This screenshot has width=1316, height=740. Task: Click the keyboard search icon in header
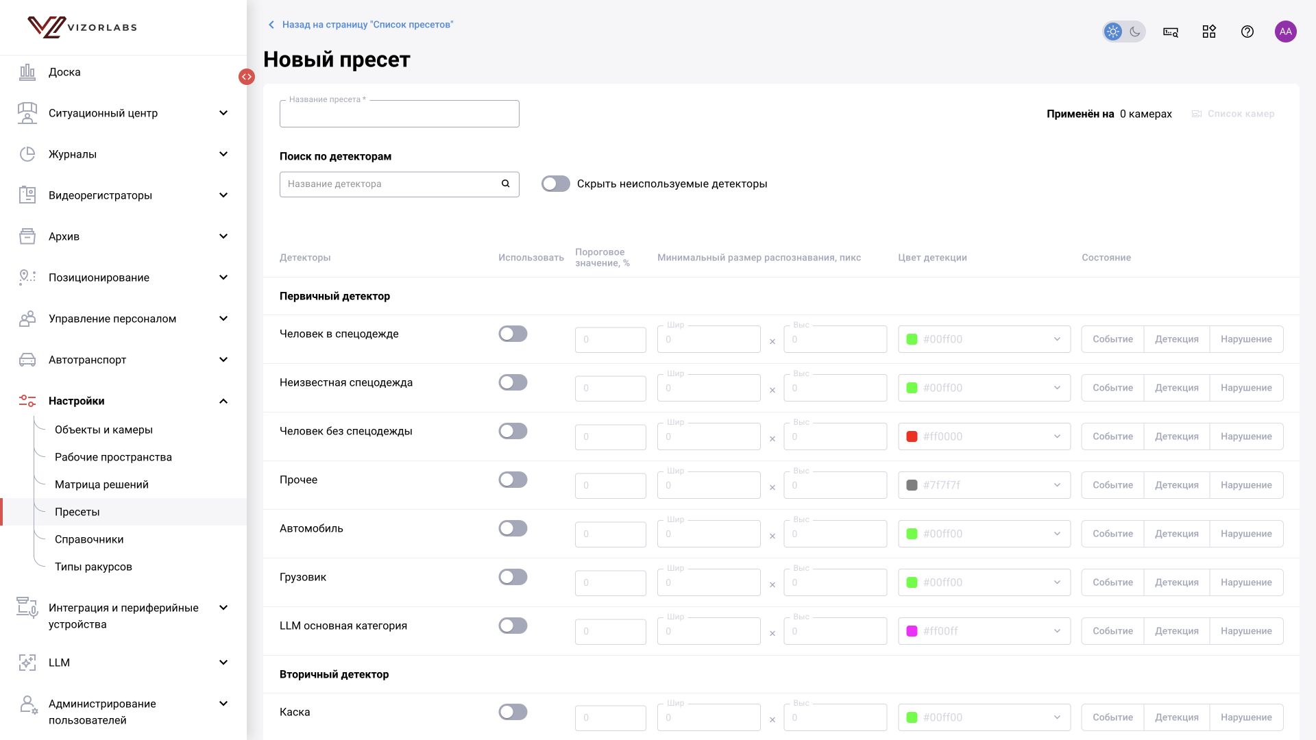click(x=1171, y=32)
